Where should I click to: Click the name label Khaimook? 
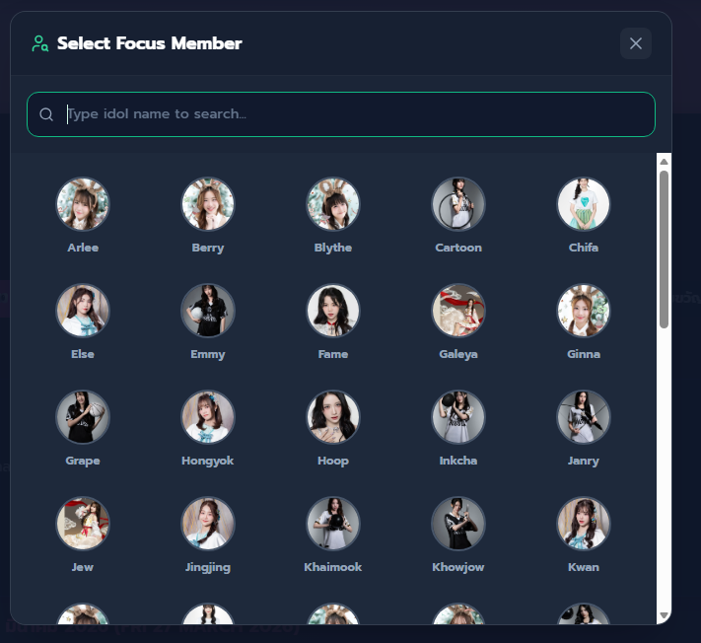[333, 566]
